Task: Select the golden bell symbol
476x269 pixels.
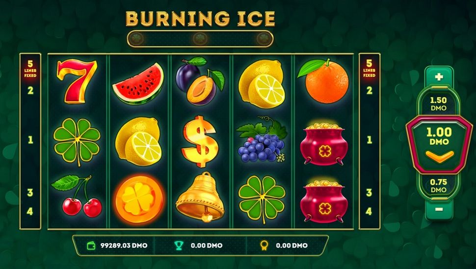Action: [x=200, y=197]
